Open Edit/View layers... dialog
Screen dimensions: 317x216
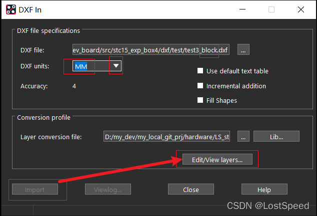pyautogui.click(x=217, y=160)
